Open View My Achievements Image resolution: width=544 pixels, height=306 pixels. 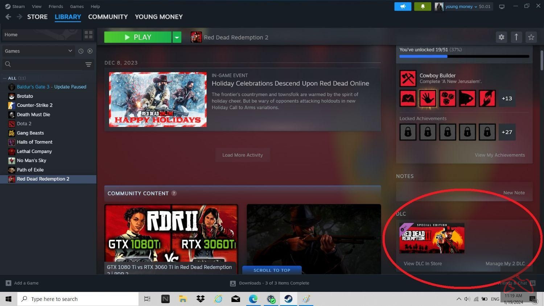pyautogui.click(x=499, y=155)
